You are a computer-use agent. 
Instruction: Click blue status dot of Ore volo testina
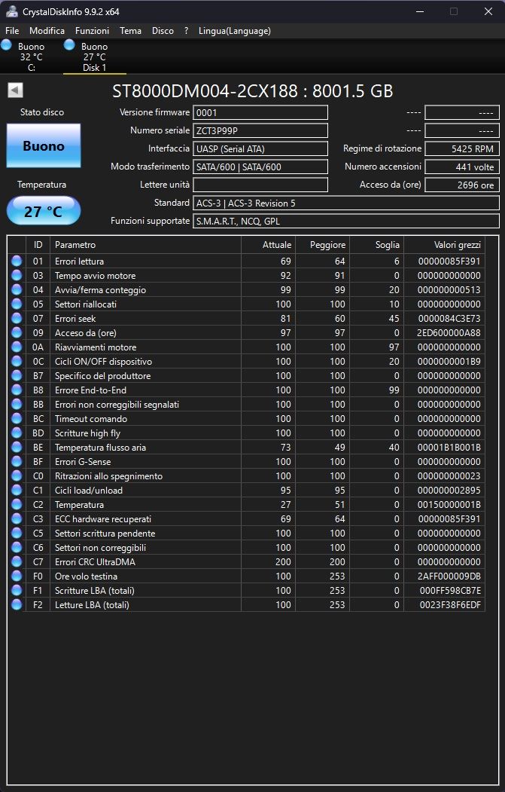point(17,576)
